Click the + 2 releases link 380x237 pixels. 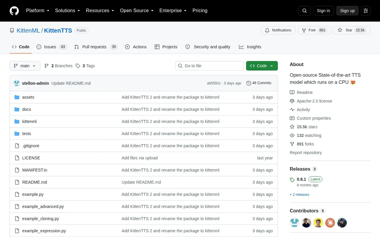[x=300, y=195]
